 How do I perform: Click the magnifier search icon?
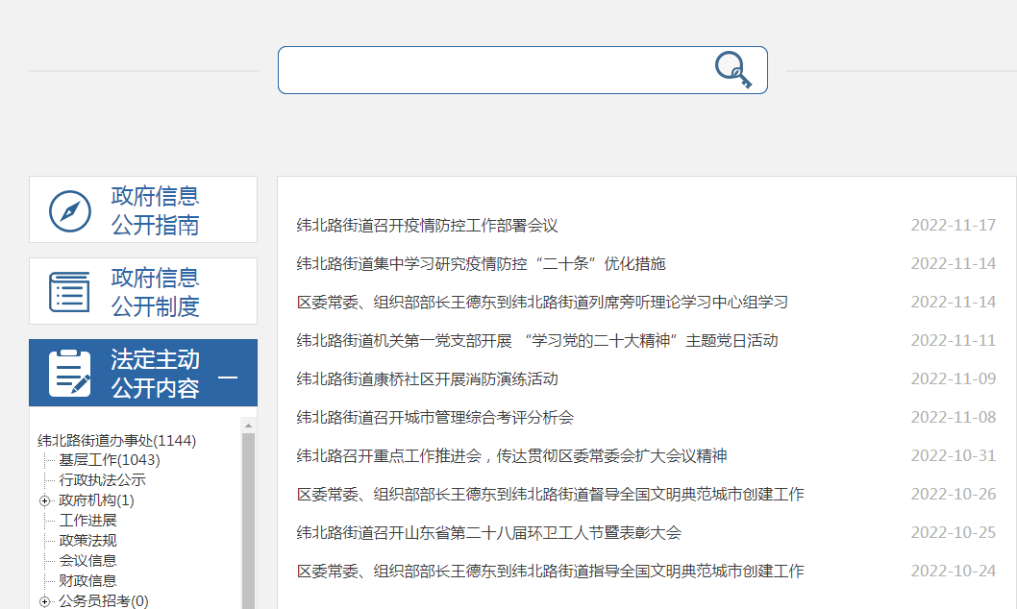[x=732, y=70]
